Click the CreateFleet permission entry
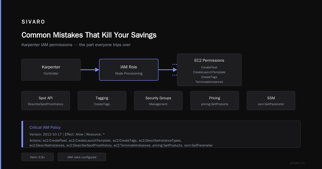The width and height of the screenshot is (322, 169). coord(209,67)
